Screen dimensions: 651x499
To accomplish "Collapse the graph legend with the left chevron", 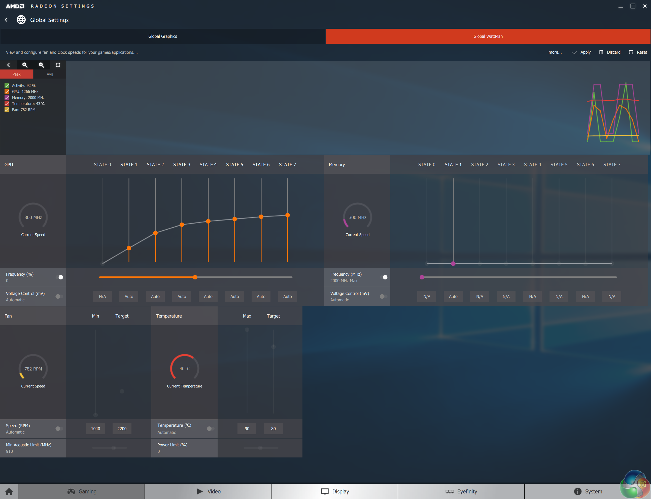I will [8, 65].
